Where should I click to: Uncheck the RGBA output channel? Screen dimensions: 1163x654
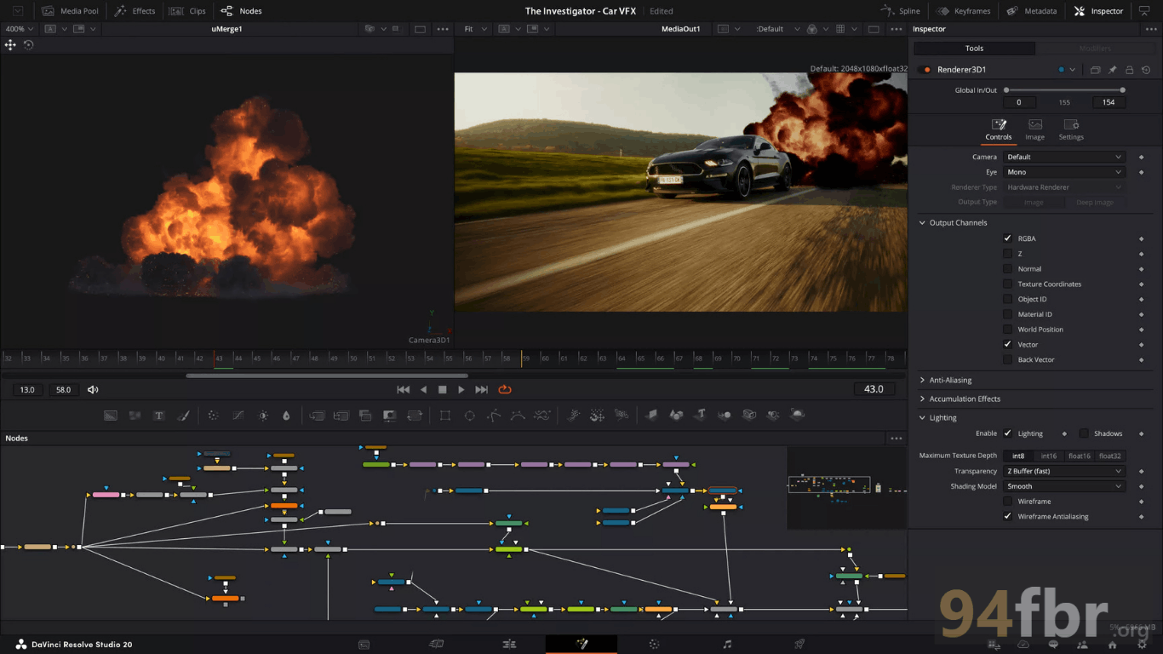coord(1008,238)
